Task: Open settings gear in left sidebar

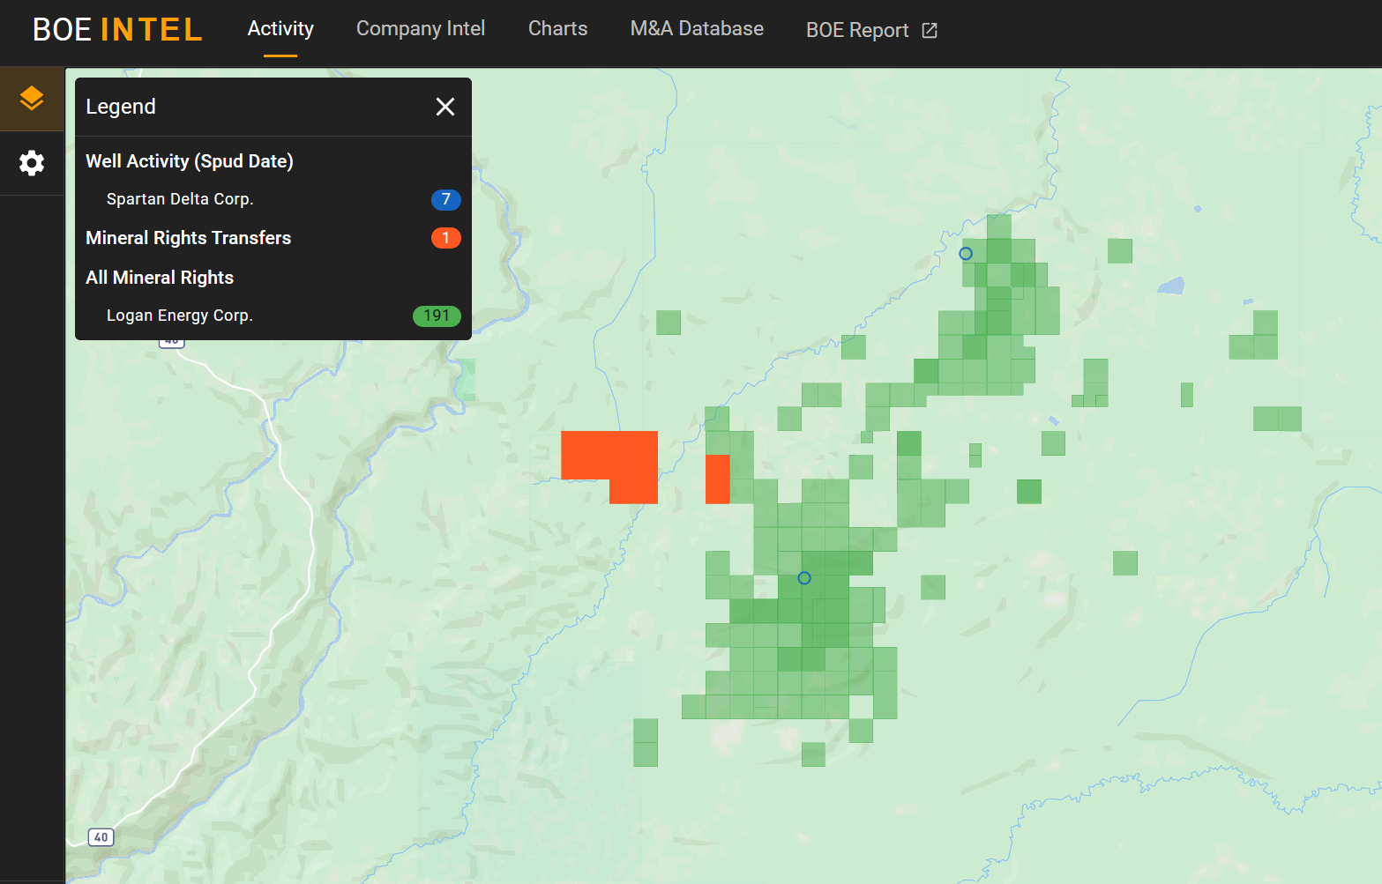Action: [32, 163]
